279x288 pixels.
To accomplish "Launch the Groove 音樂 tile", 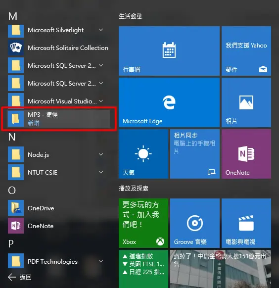I will coord(195,223).
